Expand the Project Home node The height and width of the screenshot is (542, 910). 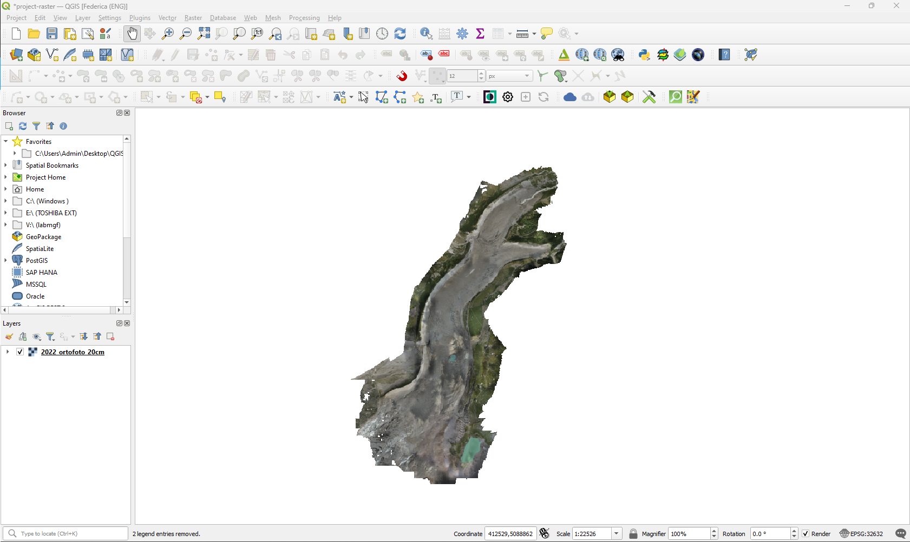point(6,177)
